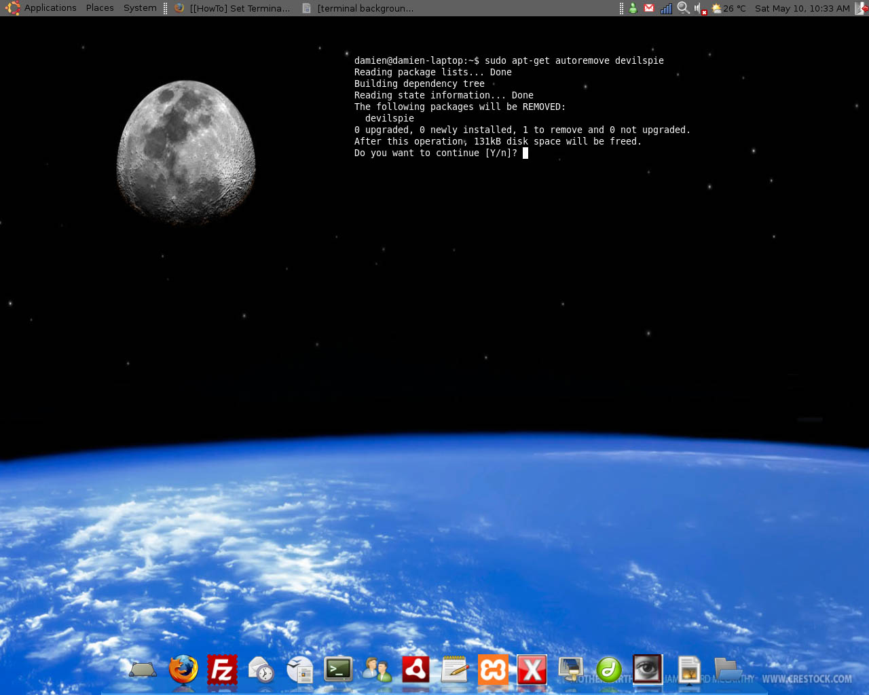Click the terminal icon in the dock
869x695 pixels.
click(338, 670)
